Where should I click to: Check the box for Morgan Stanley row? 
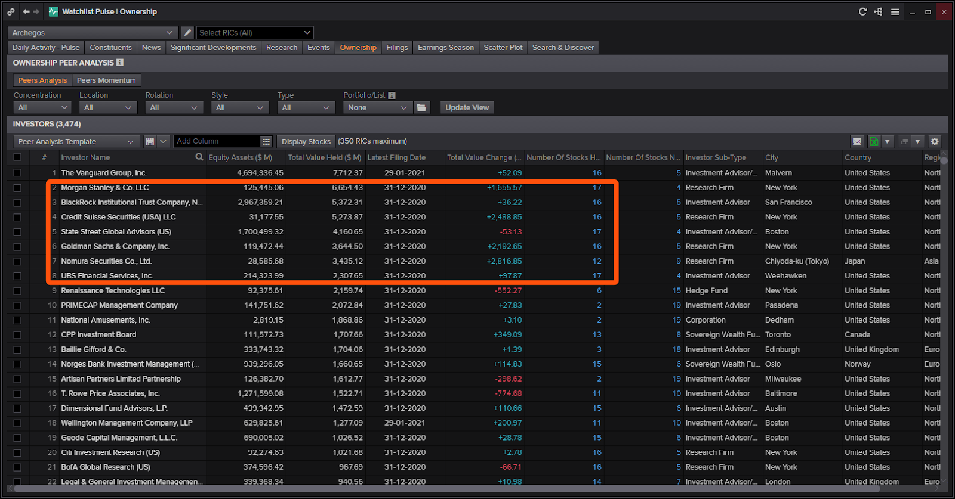pyautogui.click(x=17, y=188)
